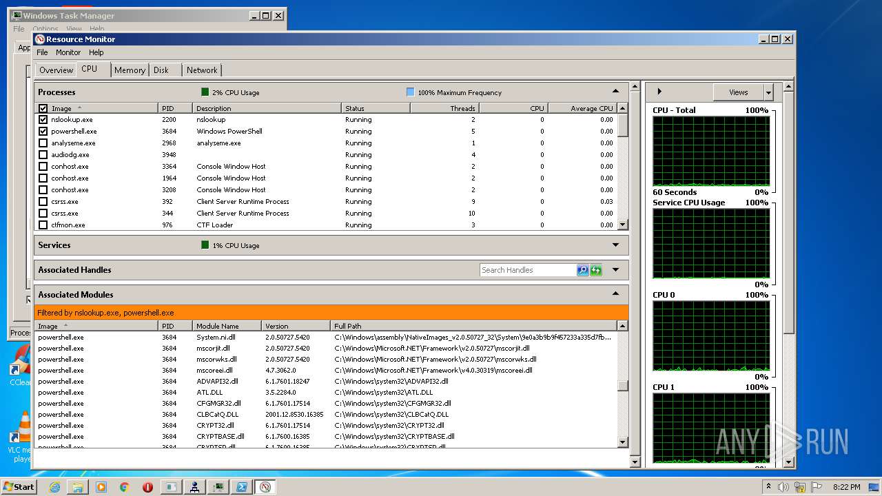Sort modules by Module Name column
Screen dimensions: 882x496
227,326
